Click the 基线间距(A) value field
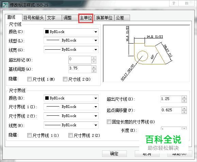This screenshot has height=162, width=197. pyautogui.click(x=80, y=69)
